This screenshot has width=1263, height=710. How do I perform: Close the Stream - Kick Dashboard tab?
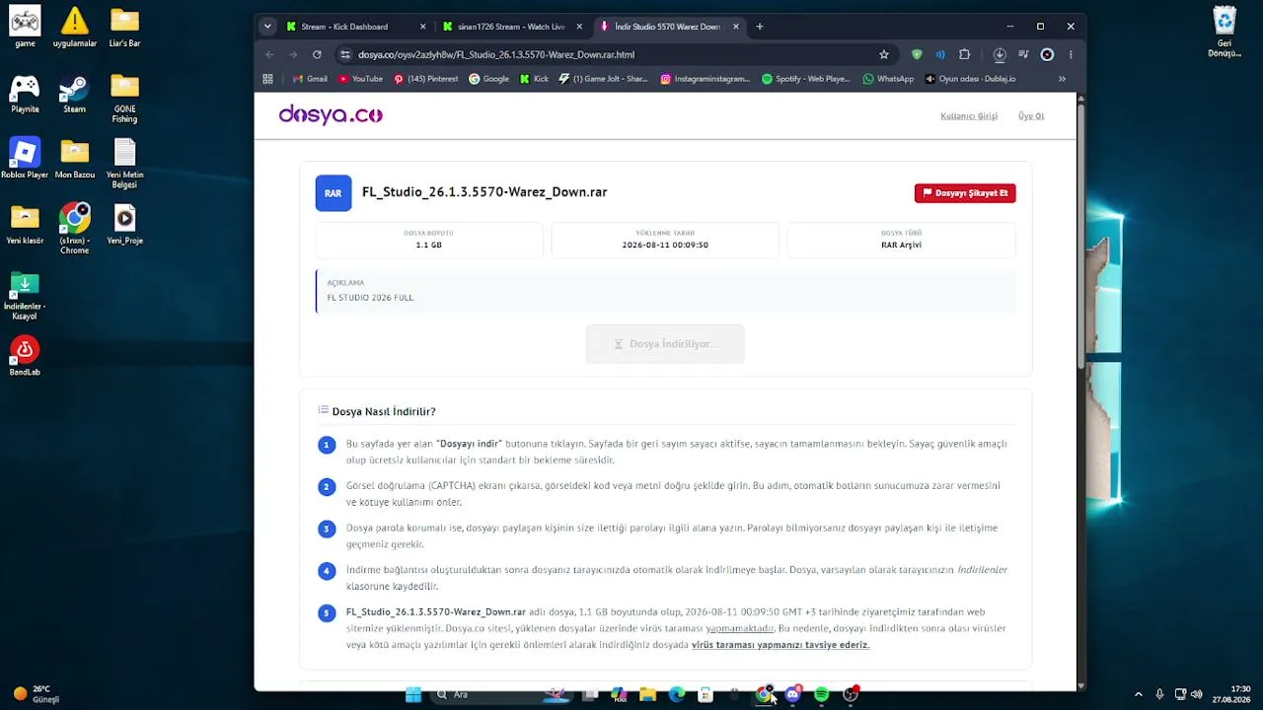coord(423,27)
